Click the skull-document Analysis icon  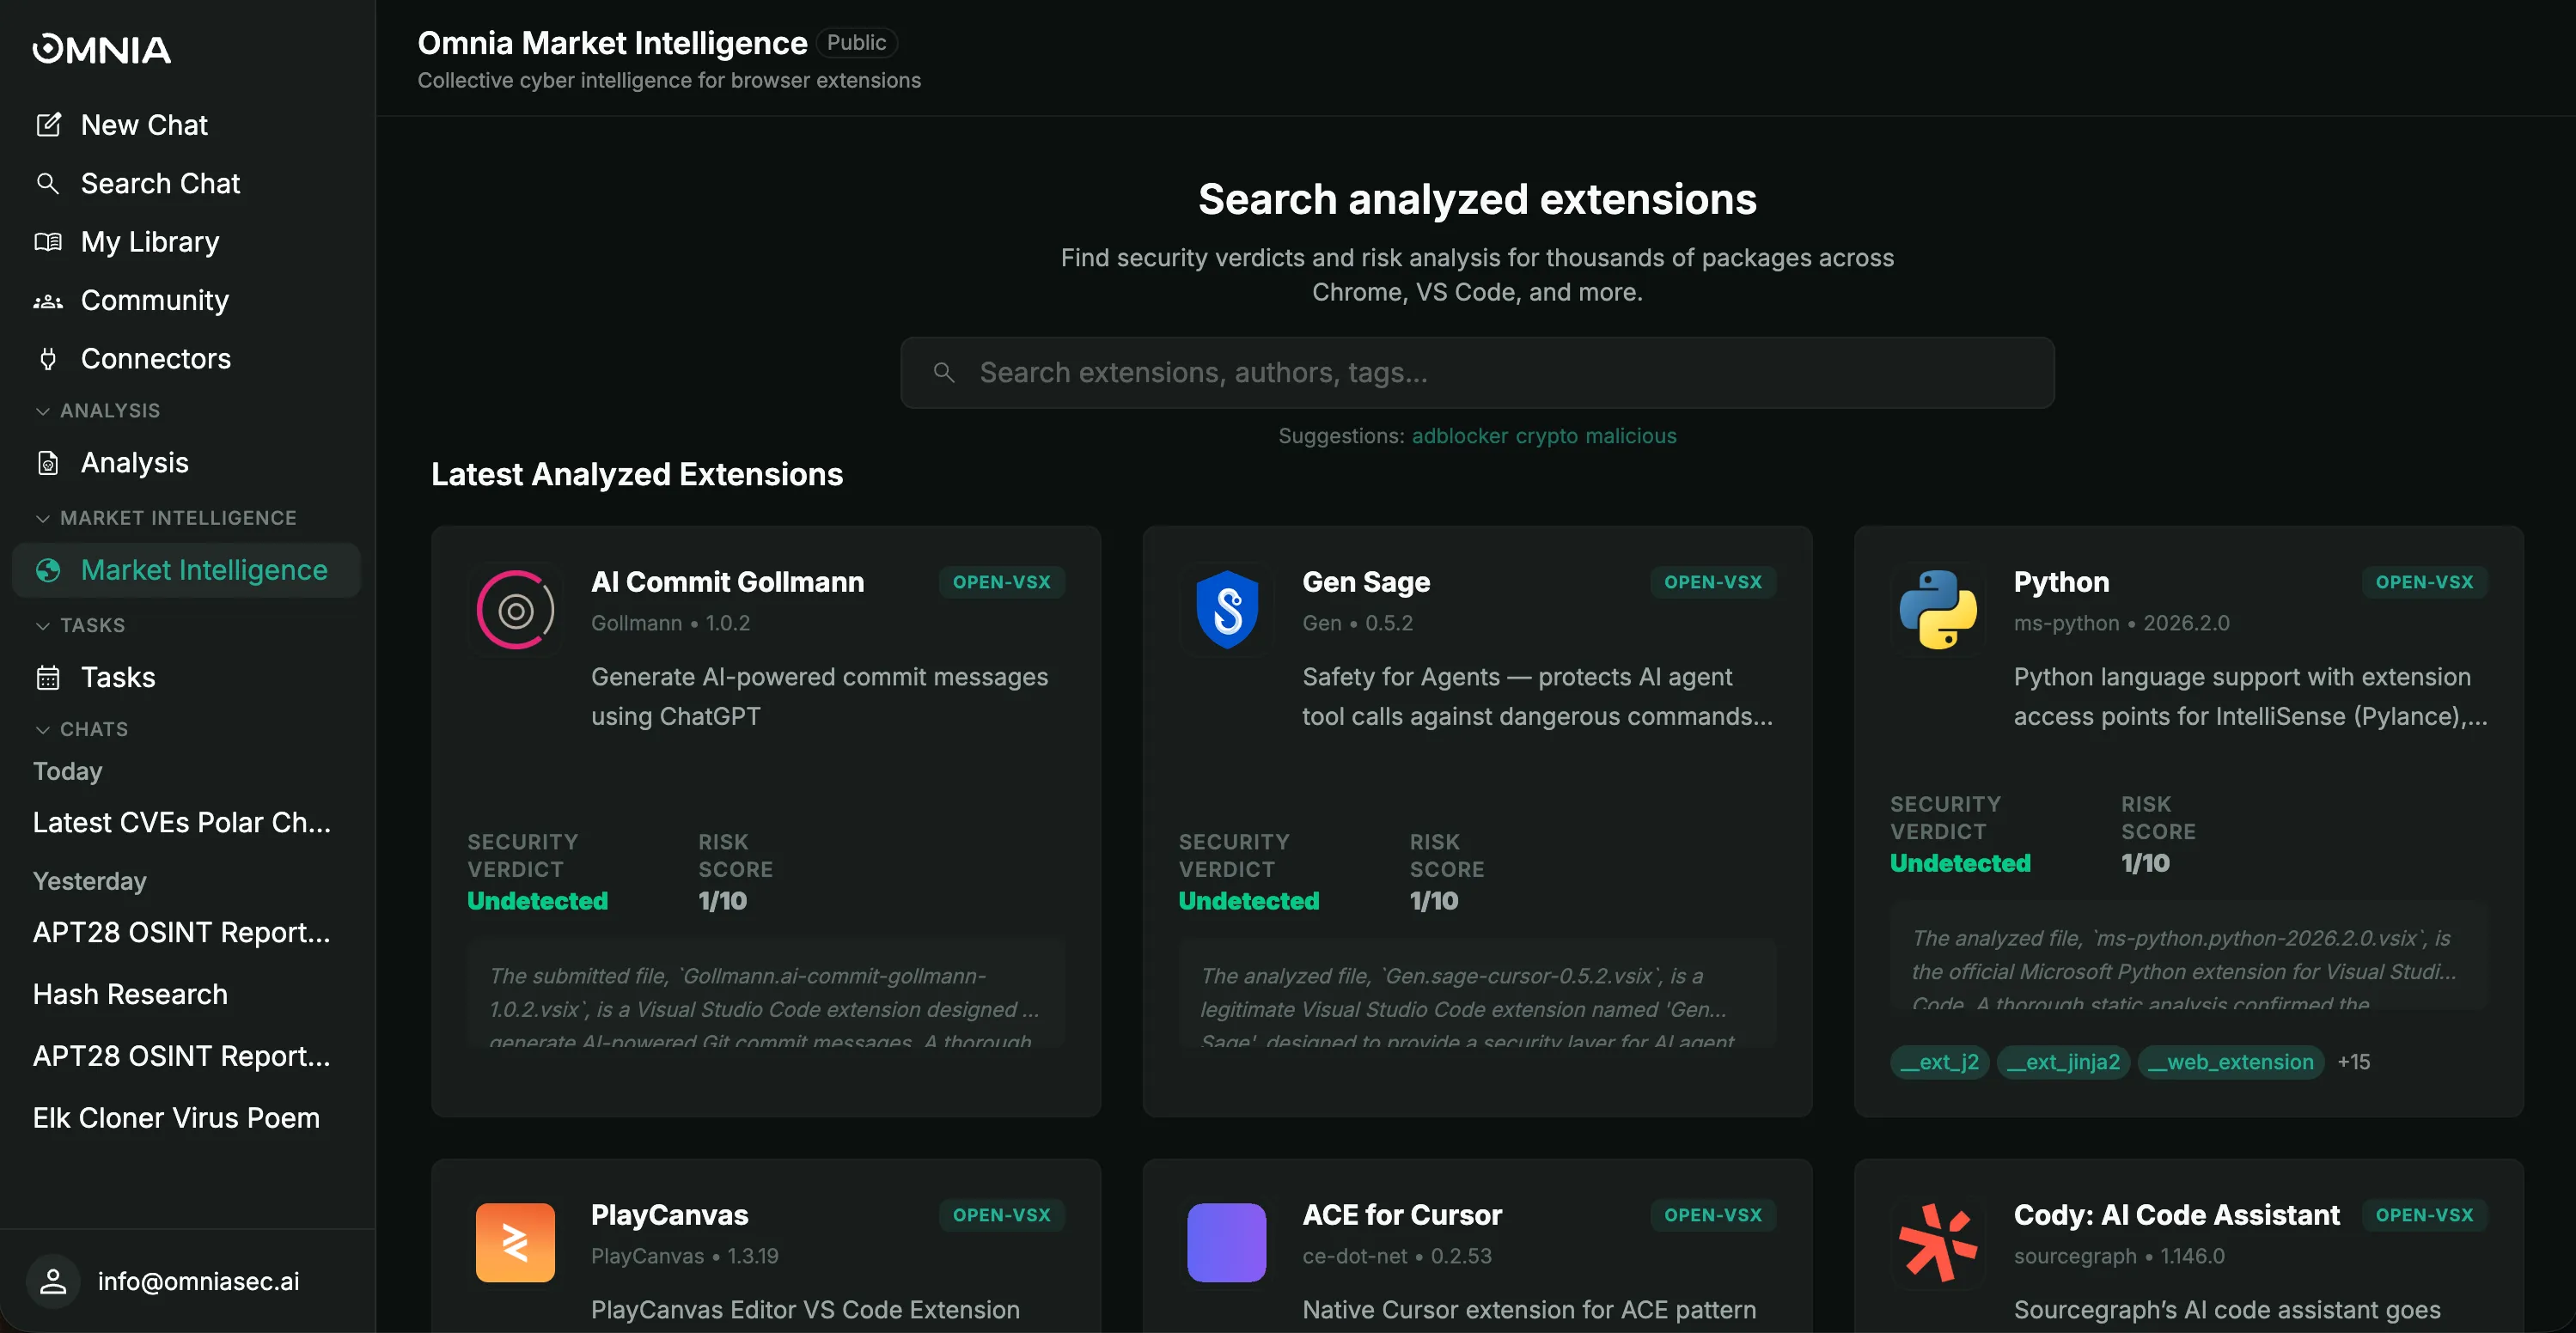point(49,461)
